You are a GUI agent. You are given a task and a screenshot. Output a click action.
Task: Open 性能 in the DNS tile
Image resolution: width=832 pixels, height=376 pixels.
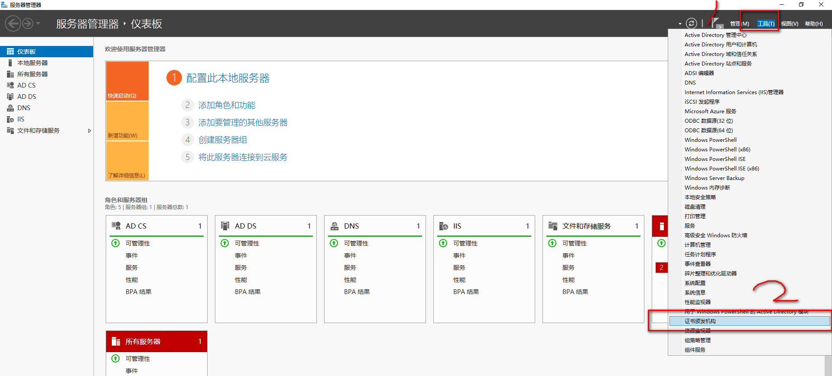click(x=350, y=280)
